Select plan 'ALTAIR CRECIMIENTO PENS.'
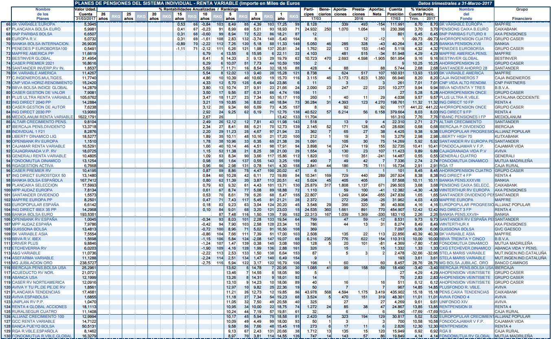This screenshot has height=339, width=551. (39, 122)
